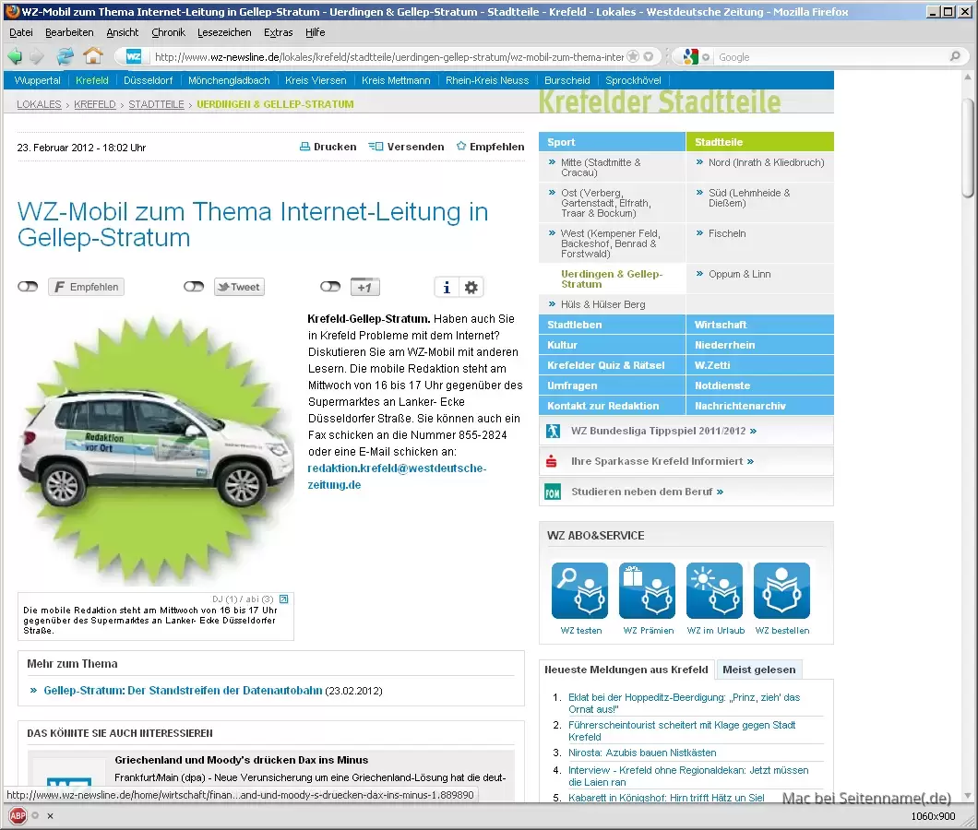Go to the Firefox home page icon

(93, 56)
